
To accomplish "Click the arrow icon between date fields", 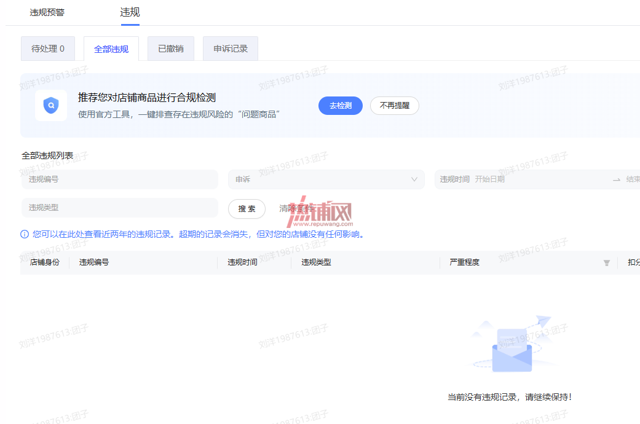I will pyautogui.click(x=616, y=179).
